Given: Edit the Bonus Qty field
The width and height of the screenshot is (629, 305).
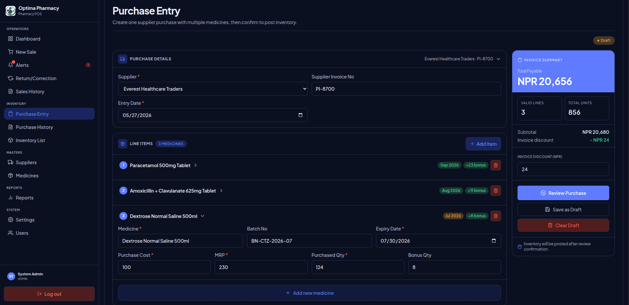Looking at the screenshot, I should coord(455,267).
